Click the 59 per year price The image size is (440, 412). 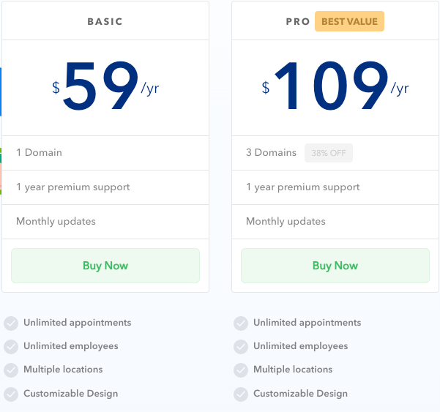[x=105, y=86]
